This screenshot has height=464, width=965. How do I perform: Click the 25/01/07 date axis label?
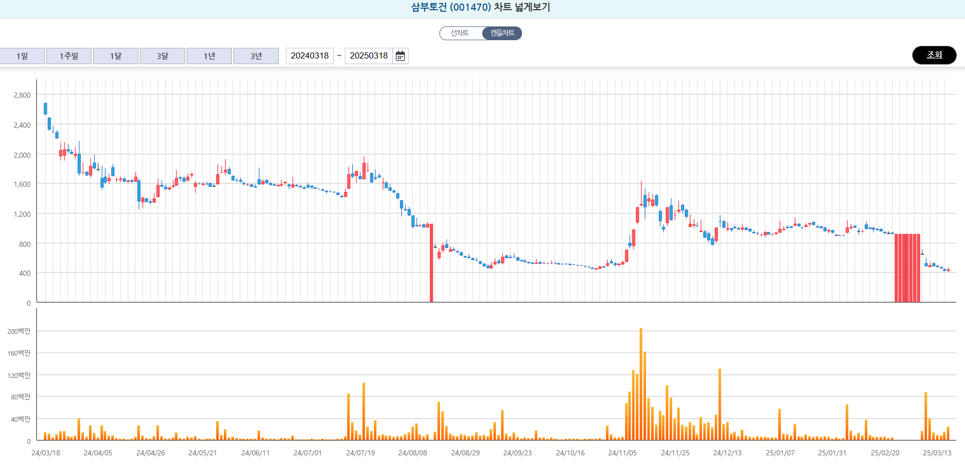click(x=780, y=453)
